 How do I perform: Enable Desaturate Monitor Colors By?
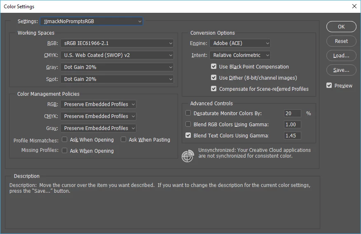[x=188, y=113]
